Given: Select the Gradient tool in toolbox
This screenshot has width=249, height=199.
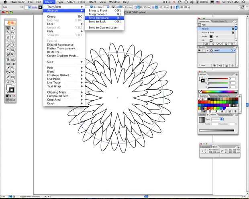Looking at the screenshot, I should coord(13,64).
